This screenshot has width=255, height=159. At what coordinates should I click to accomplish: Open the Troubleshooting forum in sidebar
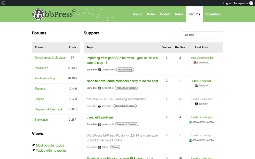45,78
